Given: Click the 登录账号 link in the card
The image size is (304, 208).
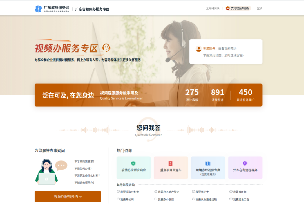Looking at the screenshot, I should (x=209, y=49).
